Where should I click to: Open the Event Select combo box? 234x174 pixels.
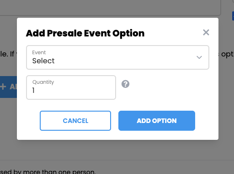[117, 57]
